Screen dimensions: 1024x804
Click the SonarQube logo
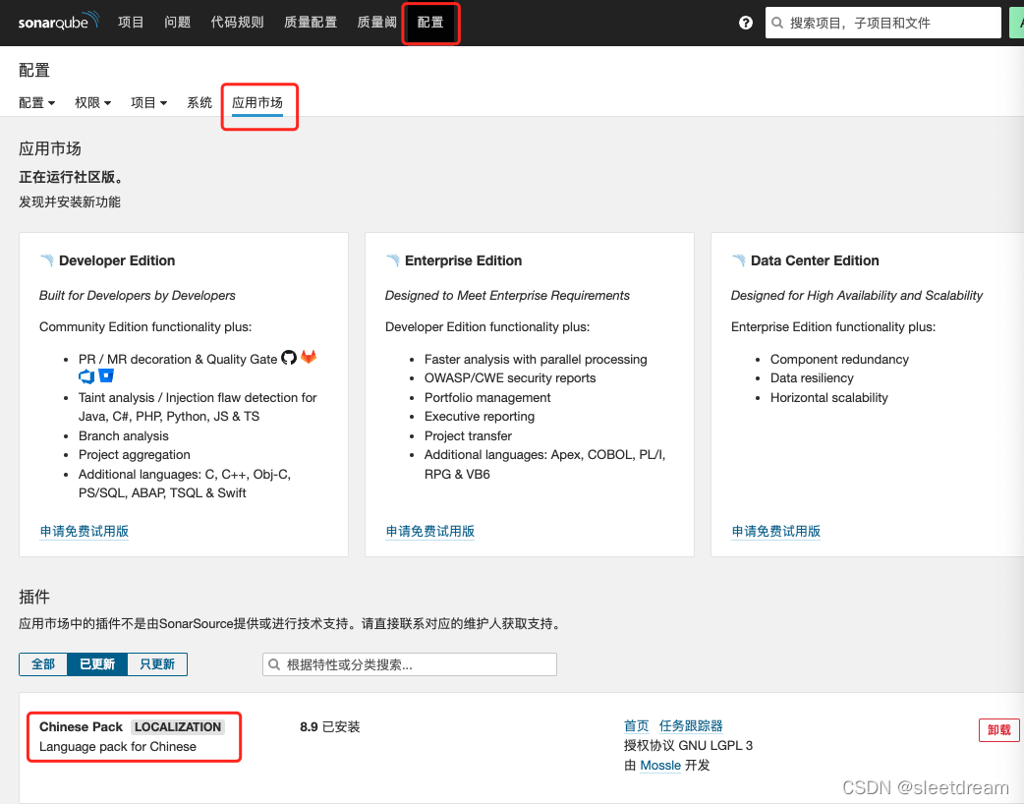click(58, 21)
